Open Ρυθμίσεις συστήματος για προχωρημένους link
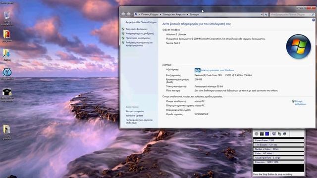This screenshot has width=317, height=178. [139, 44]
